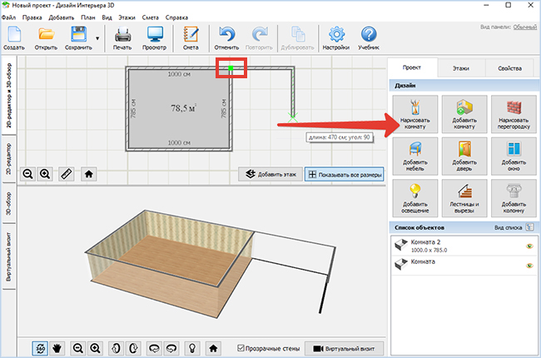Switch to the Этажи tab
Image resolution: width=541 pixels, height=358 pixels.
tap(461, 68)
